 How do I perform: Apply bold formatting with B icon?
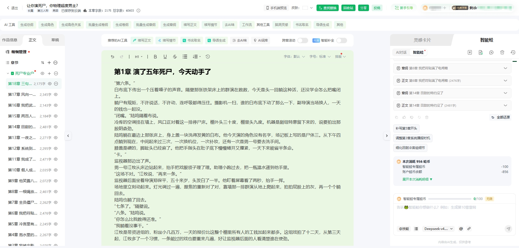pyautogui.click(x=155, y=57)
